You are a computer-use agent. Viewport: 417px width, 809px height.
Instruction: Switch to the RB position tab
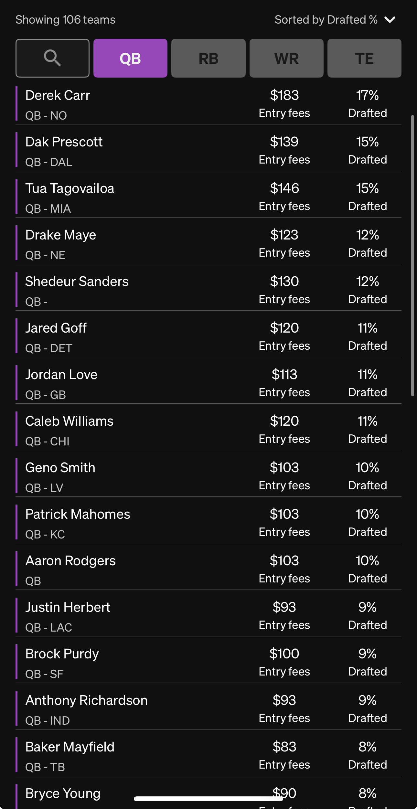(x=208, y=58)
